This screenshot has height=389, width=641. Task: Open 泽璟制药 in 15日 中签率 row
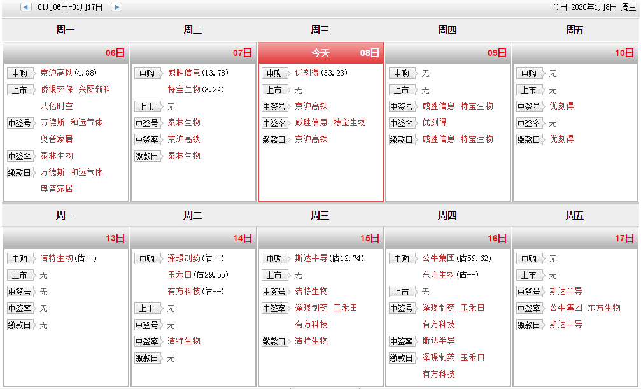click(x=311, y=308)
